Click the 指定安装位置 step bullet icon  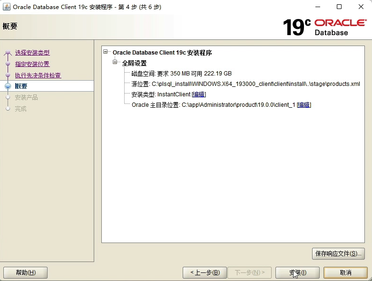pos(8,64)
